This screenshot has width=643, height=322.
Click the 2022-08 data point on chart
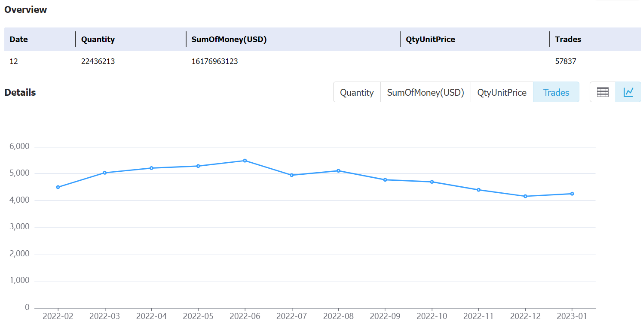[338, 171]
